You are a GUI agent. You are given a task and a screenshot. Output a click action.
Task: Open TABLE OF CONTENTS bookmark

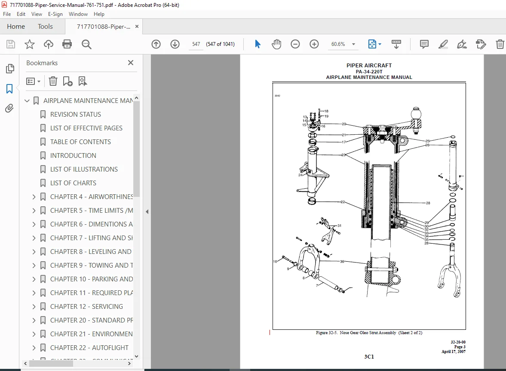pos(80,142)
